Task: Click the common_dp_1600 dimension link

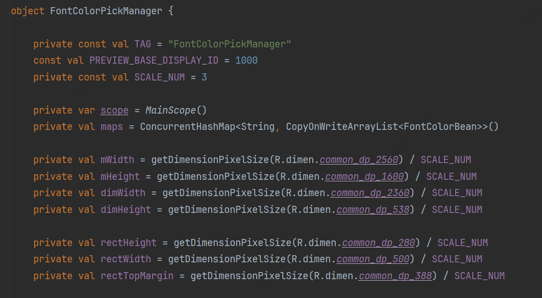Action: (364, 177)
